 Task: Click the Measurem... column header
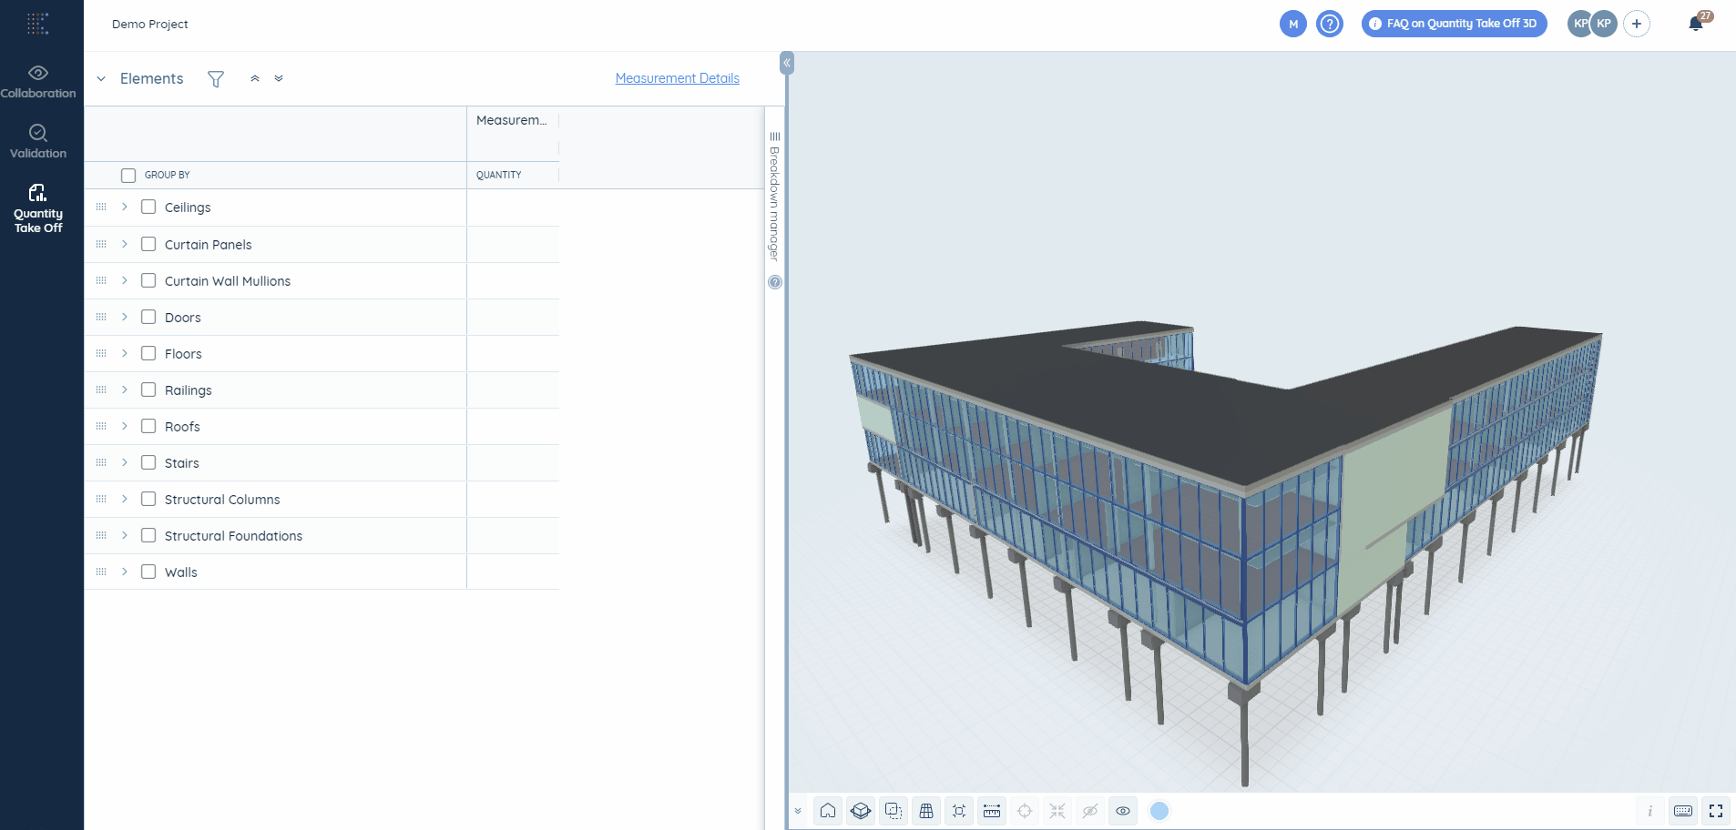[x=512, y=120]
